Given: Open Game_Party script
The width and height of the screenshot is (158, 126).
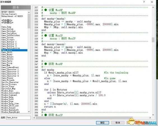Looking at the screenshot, I should [7, 61].
